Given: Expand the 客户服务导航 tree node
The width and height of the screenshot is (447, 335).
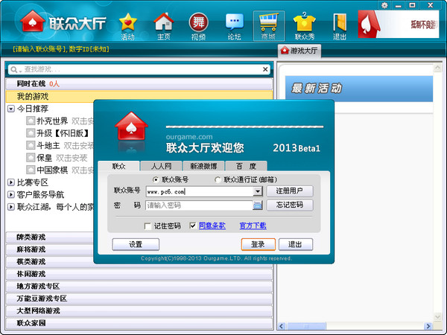Looking at the screenshot, I should pyautogui.click(x=11, y=194).
